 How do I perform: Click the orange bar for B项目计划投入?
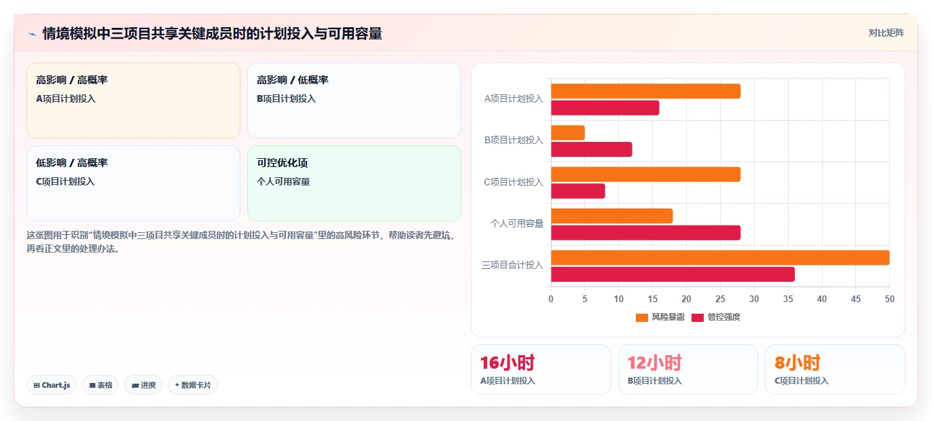coord(567,132)
